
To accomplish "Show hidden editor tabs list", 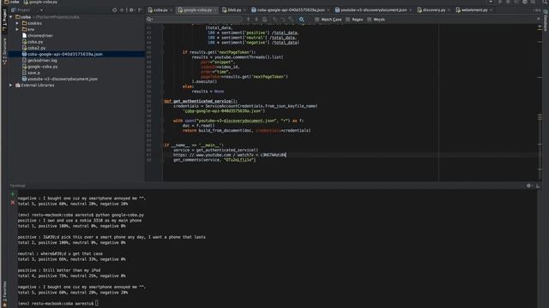I will point(537,10).
